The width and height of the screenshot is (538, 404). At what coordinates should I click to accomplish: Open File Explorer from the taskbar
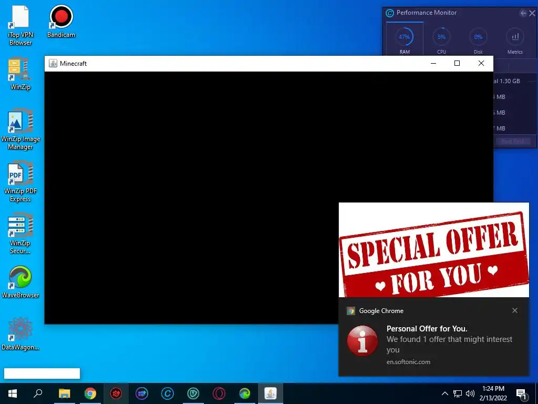[64, 393]
